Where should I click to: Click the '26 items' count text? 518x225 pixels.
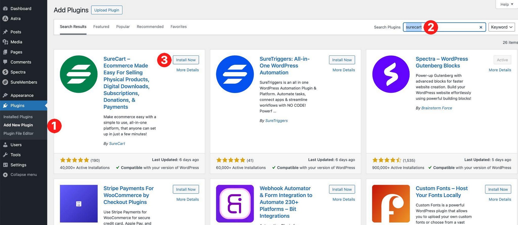510,42
